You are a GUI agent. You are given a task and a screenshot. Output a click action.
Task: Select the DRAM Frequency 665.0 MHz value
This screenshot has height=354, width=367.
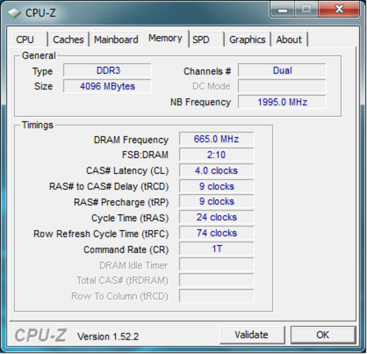tap(216, 140)
